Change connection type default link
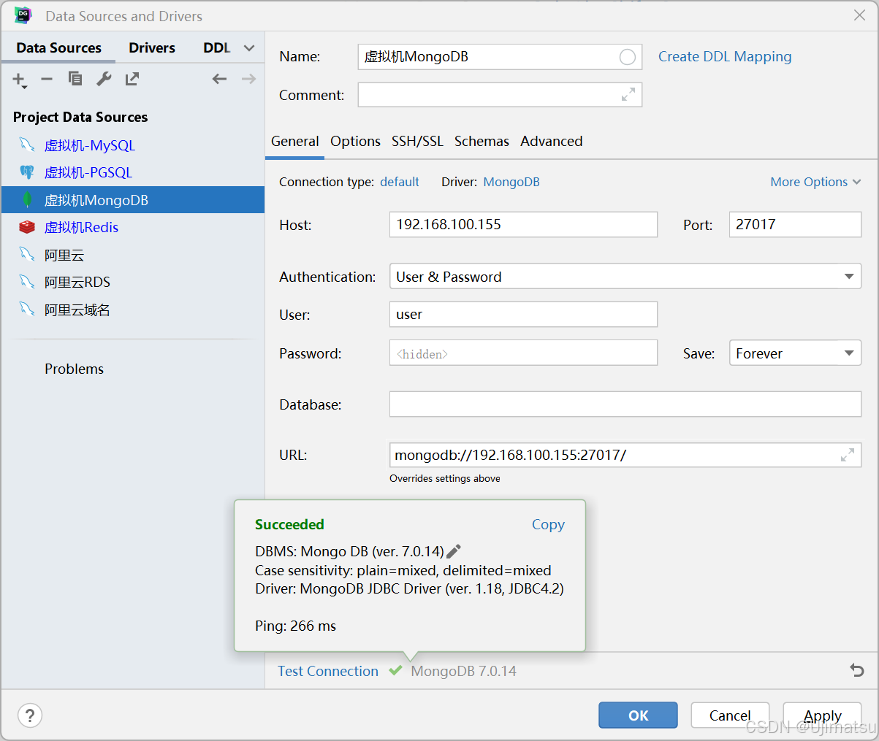 pos(400,182)
